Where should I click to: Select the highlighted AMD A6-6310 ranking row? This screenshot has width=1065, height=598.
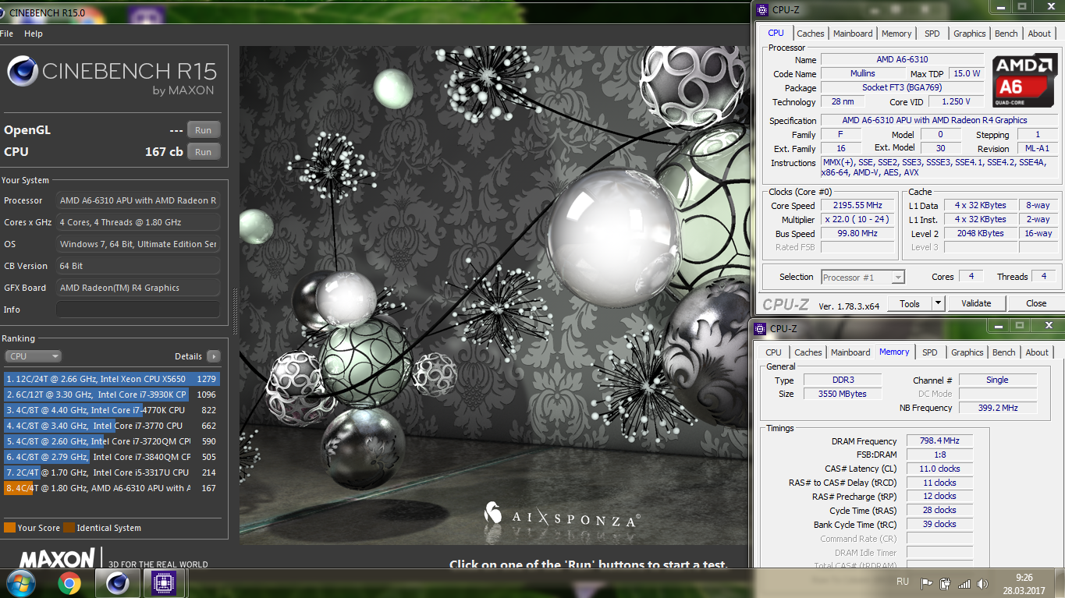[x=112, y=488]
